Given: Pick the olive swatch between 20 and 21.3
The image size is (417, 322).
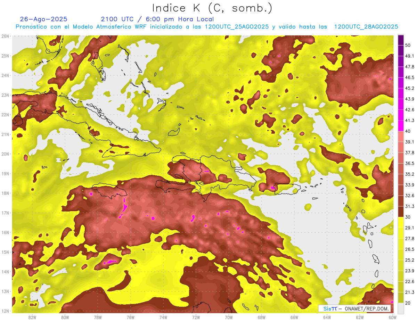Looking at the screenshot, I should click(401, 297).
